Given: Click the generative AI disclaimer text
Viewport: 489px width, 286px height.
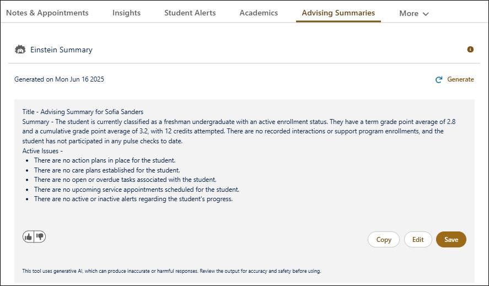Looking at the screenshot, I should click(x=171, y=271).
